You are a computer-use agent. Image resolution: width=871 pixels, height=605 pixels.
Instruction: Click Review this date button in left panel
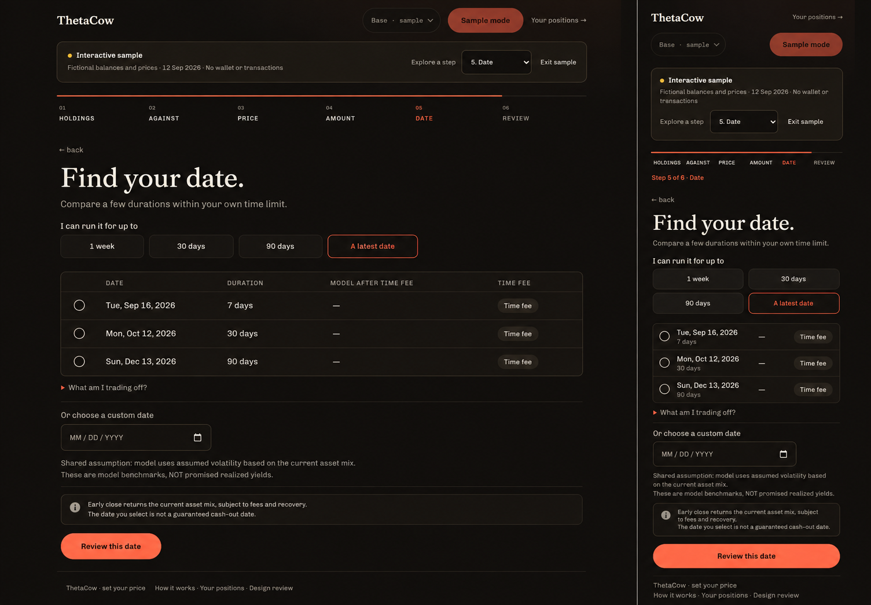111,547
